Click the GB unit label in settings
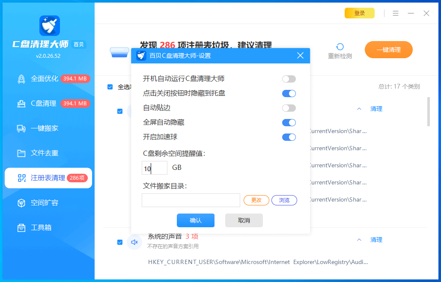The width and height of the screenshot is (441, 282). (x=177, y=168)
